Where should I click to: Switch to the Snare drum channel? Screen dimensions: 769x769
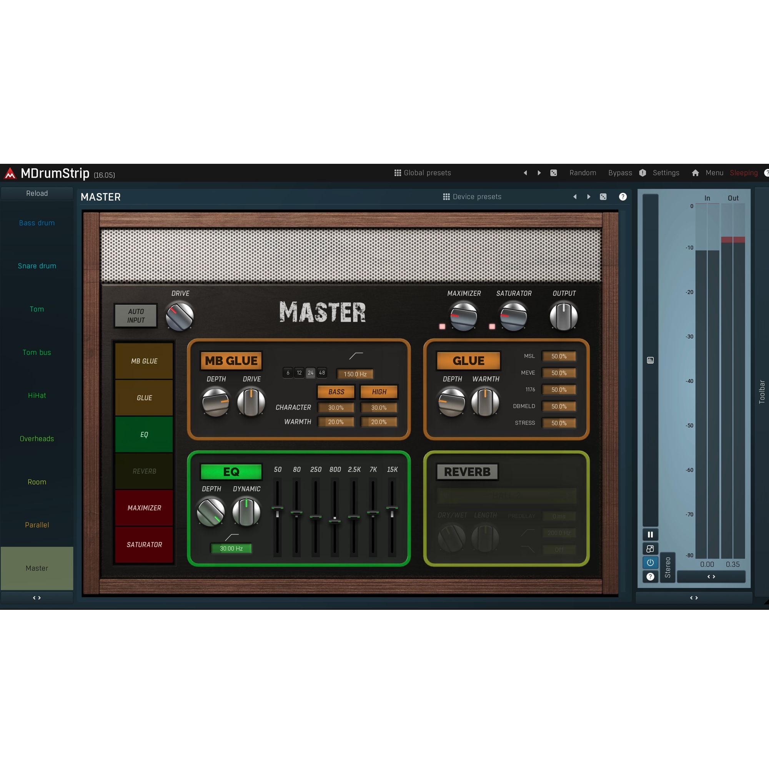pyautogui.click(x=37, y=265)
